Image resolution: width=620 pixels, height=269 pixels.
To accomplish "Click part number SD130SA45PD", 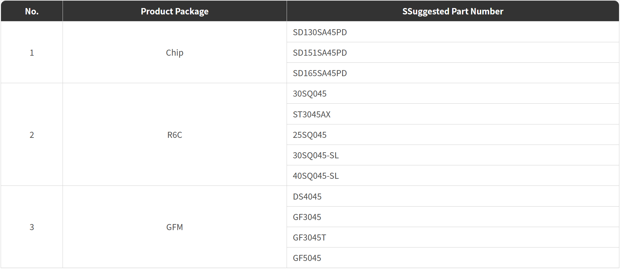I will click(x=320, y=32).
